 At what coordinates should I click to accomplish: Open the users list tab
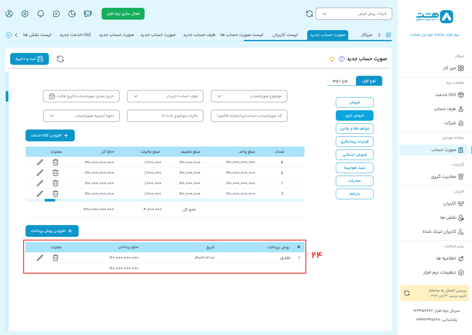pyautogui.click(x=285, y=35)
